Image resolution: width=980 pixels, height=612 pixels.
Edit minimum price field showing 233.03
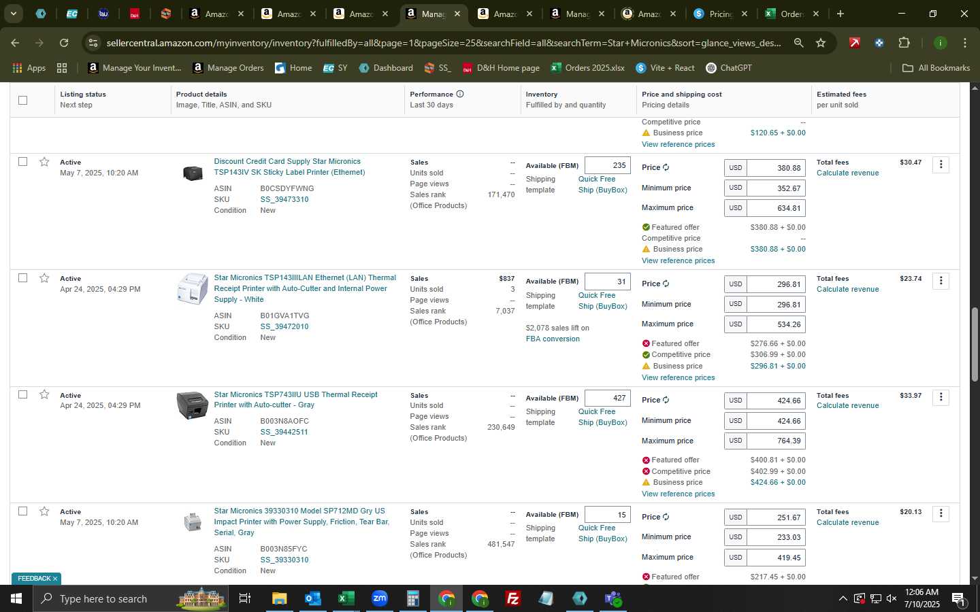(x=776, y=537)
